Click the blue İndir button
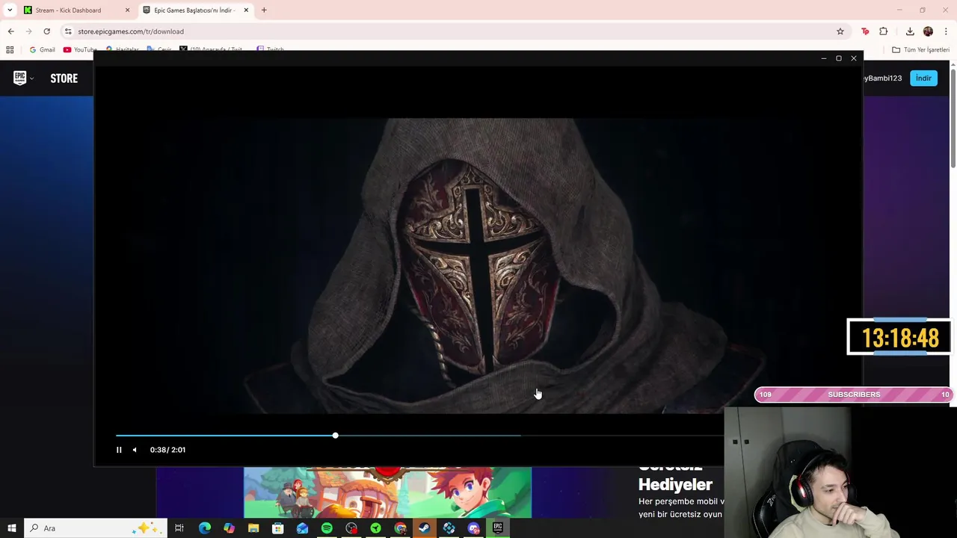Screen dimensions: 957x538 coord(923,78)
